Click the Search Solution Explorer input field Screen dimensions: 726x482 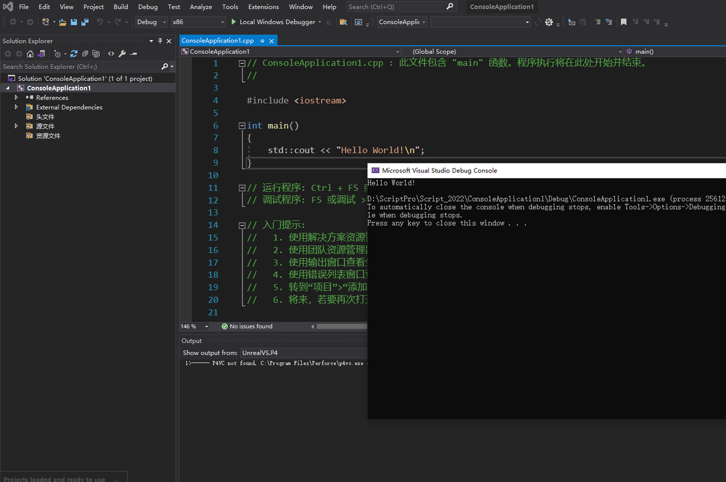pyautogui.click(x=81, y=66)
